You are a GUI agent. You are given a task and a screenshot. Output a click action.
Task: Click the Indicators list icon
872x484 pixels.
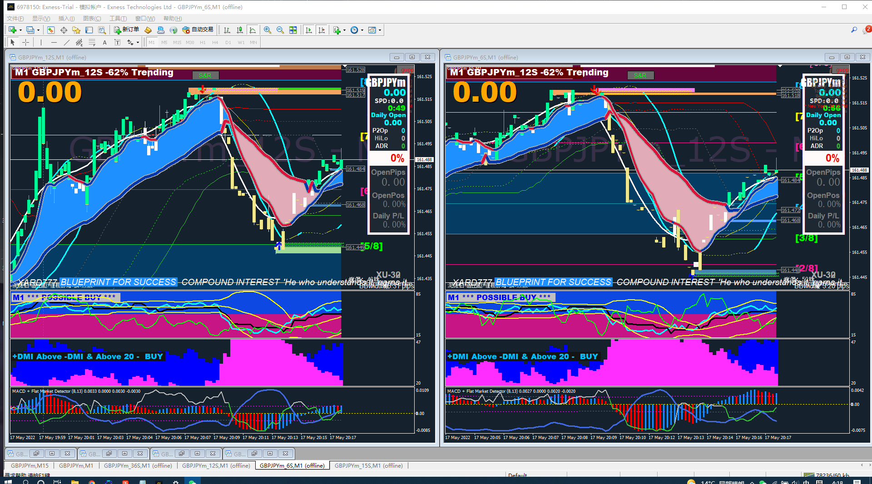[x=337, y=30]
